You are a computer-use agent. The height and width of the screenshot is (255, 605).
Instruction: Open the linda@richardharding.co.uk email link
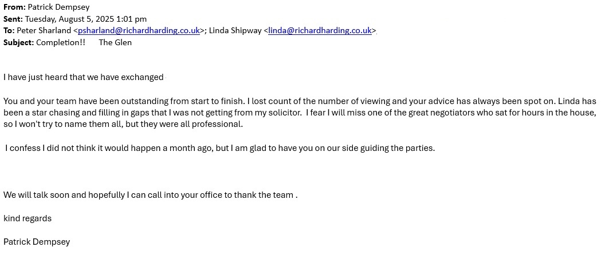pyautogui.click(x=320, y=31)
